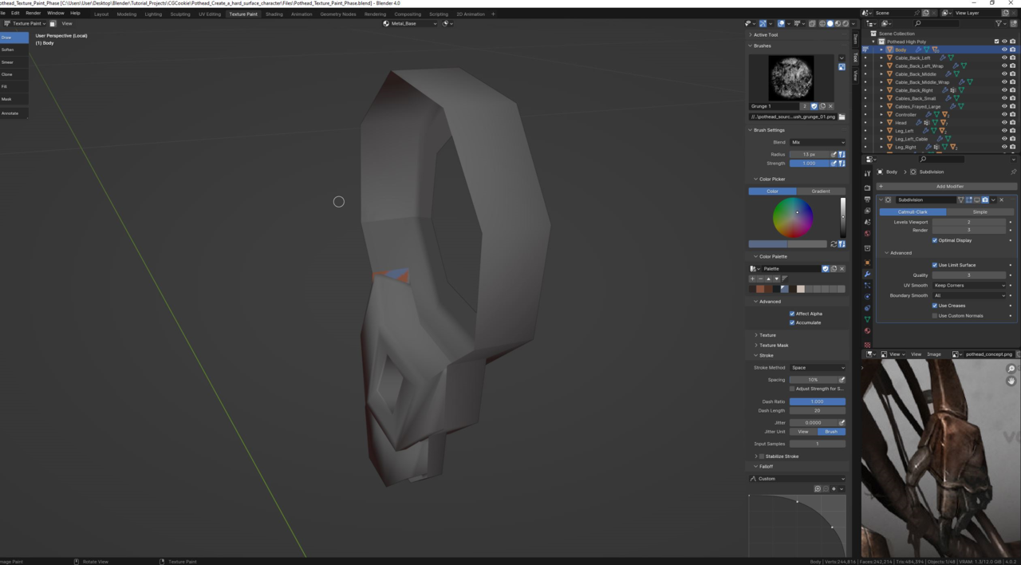The width and height of the screenshot is (1021, 565).
Task: Open the Render menu
Action: click(x=34, y=13)
